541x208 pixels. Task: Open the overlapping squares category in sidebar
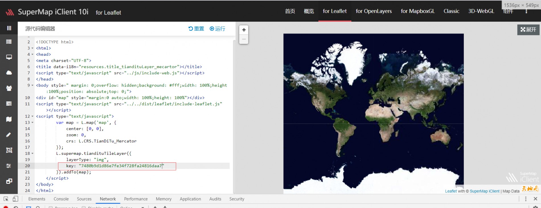(x=9, y=181)
